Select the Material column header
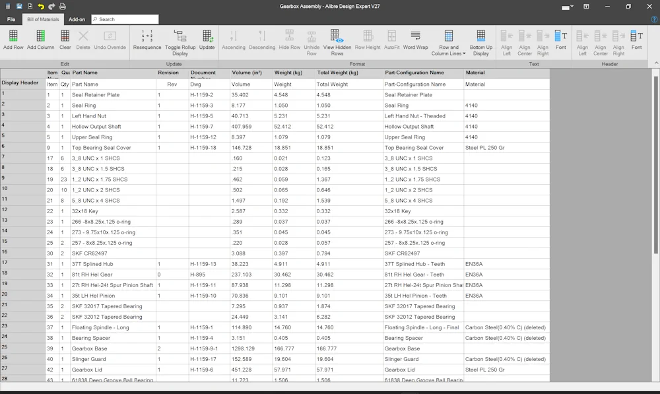This screenshot has width=660, height=394. pyautogui.click(x=507, y=73)
